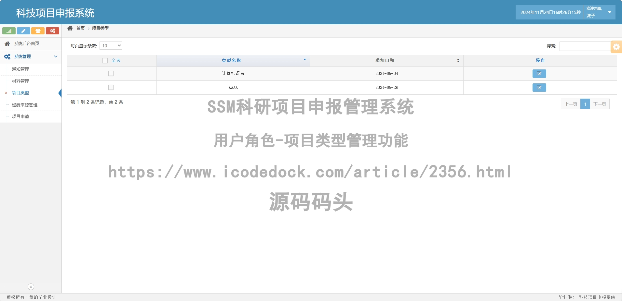Click the 科技项目申报系统 title
The height and width of the screenshot is (301, 622).
coord(55,13)
